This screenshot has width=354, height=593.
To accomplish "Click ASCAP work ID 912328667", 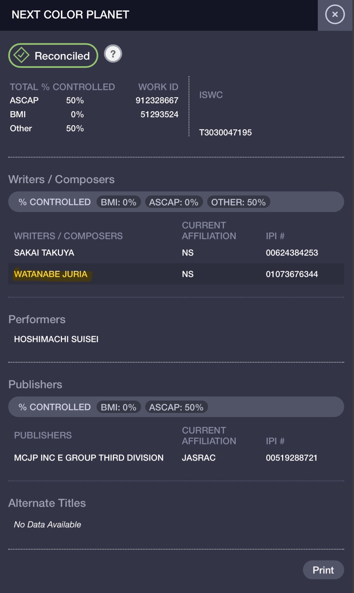I will (157, 100).
